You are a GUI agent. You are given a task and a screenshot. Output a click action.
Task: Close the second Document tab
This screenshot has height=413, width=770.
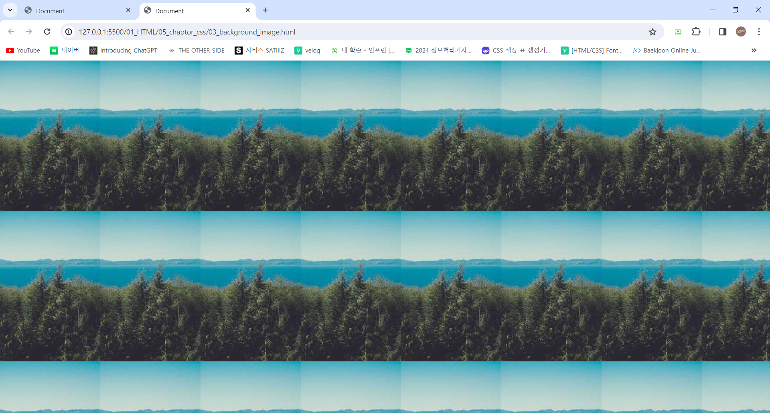click(x=247, y=10)
